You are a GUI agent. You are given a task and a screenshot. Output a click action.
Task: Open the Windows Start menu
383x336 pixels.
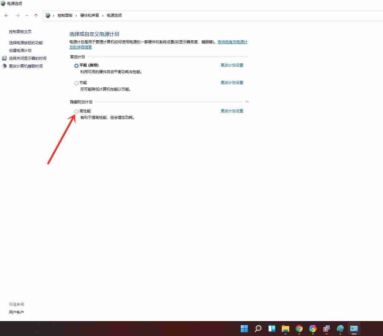(244, 329)
